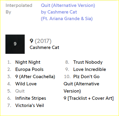This screenshot has width=119, height=116.
Task: Open the 9 (2017) album title
Action: [x=41, y=41]
